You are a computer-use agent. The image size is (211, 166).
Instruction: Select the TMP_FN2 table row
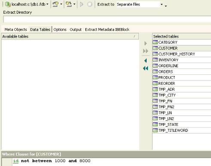[182, 107]
